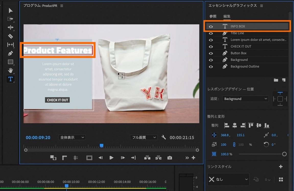Open the Essential Graphics panel menu
Viewport: 294px width, 191px height.
pos(262,6)
